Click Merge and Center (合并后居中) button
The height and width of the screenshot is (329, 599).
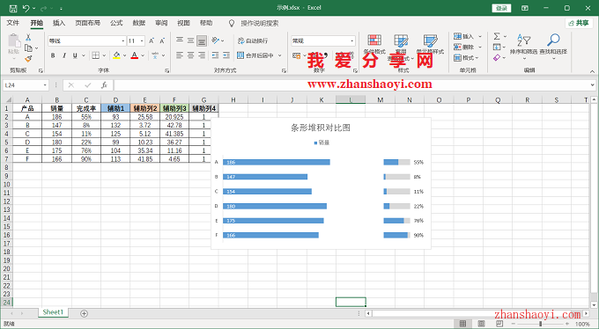tap(256, 55)
